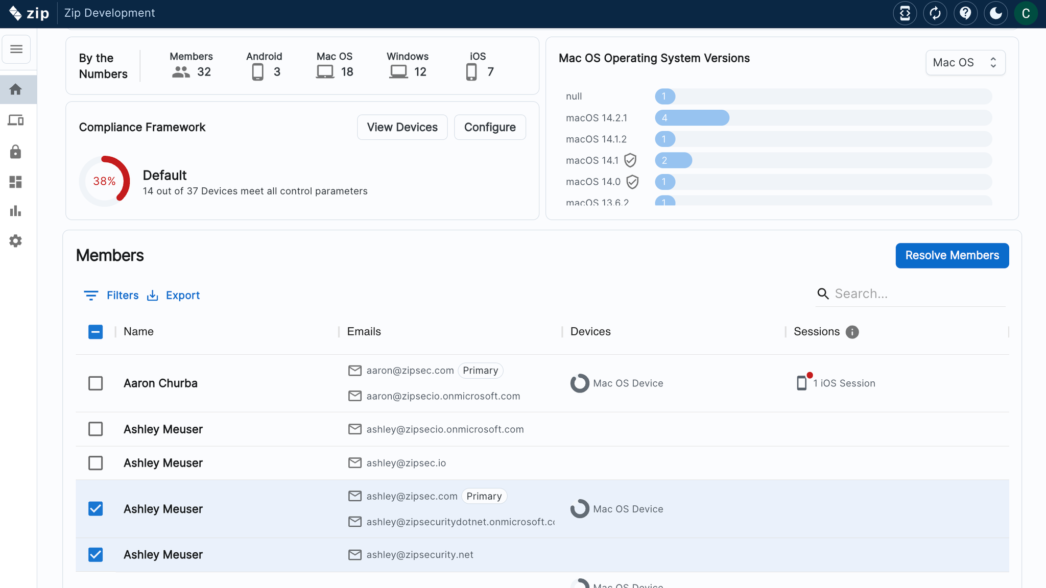Uncheck Ashley Meuser ashley@zipsecurity.net row
Image resolution: width=1046 pixels, height=588 pixels.
coord(96,555)
